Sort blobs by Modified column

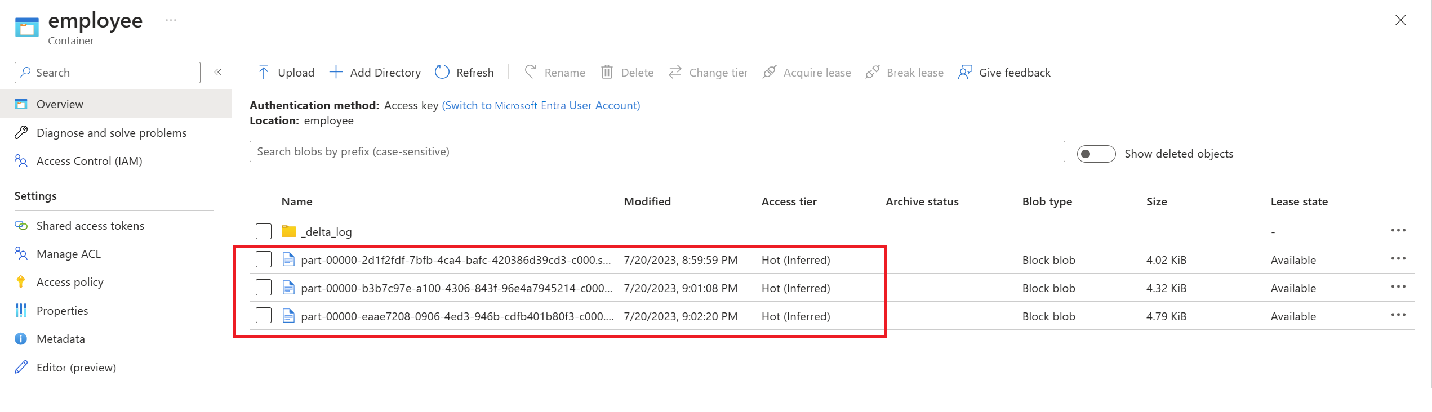[647, 201]
